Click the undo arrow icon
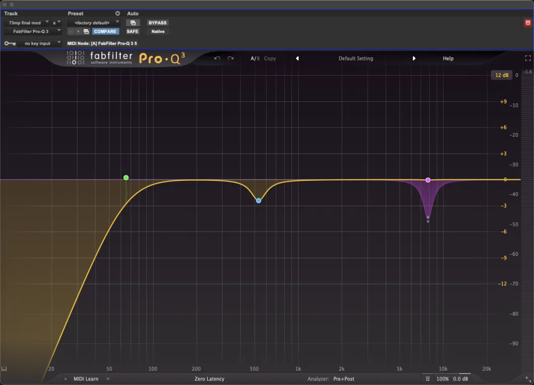The width and height of the screenshot is (534, 385). pyautogui.click(x=217, y=58)
